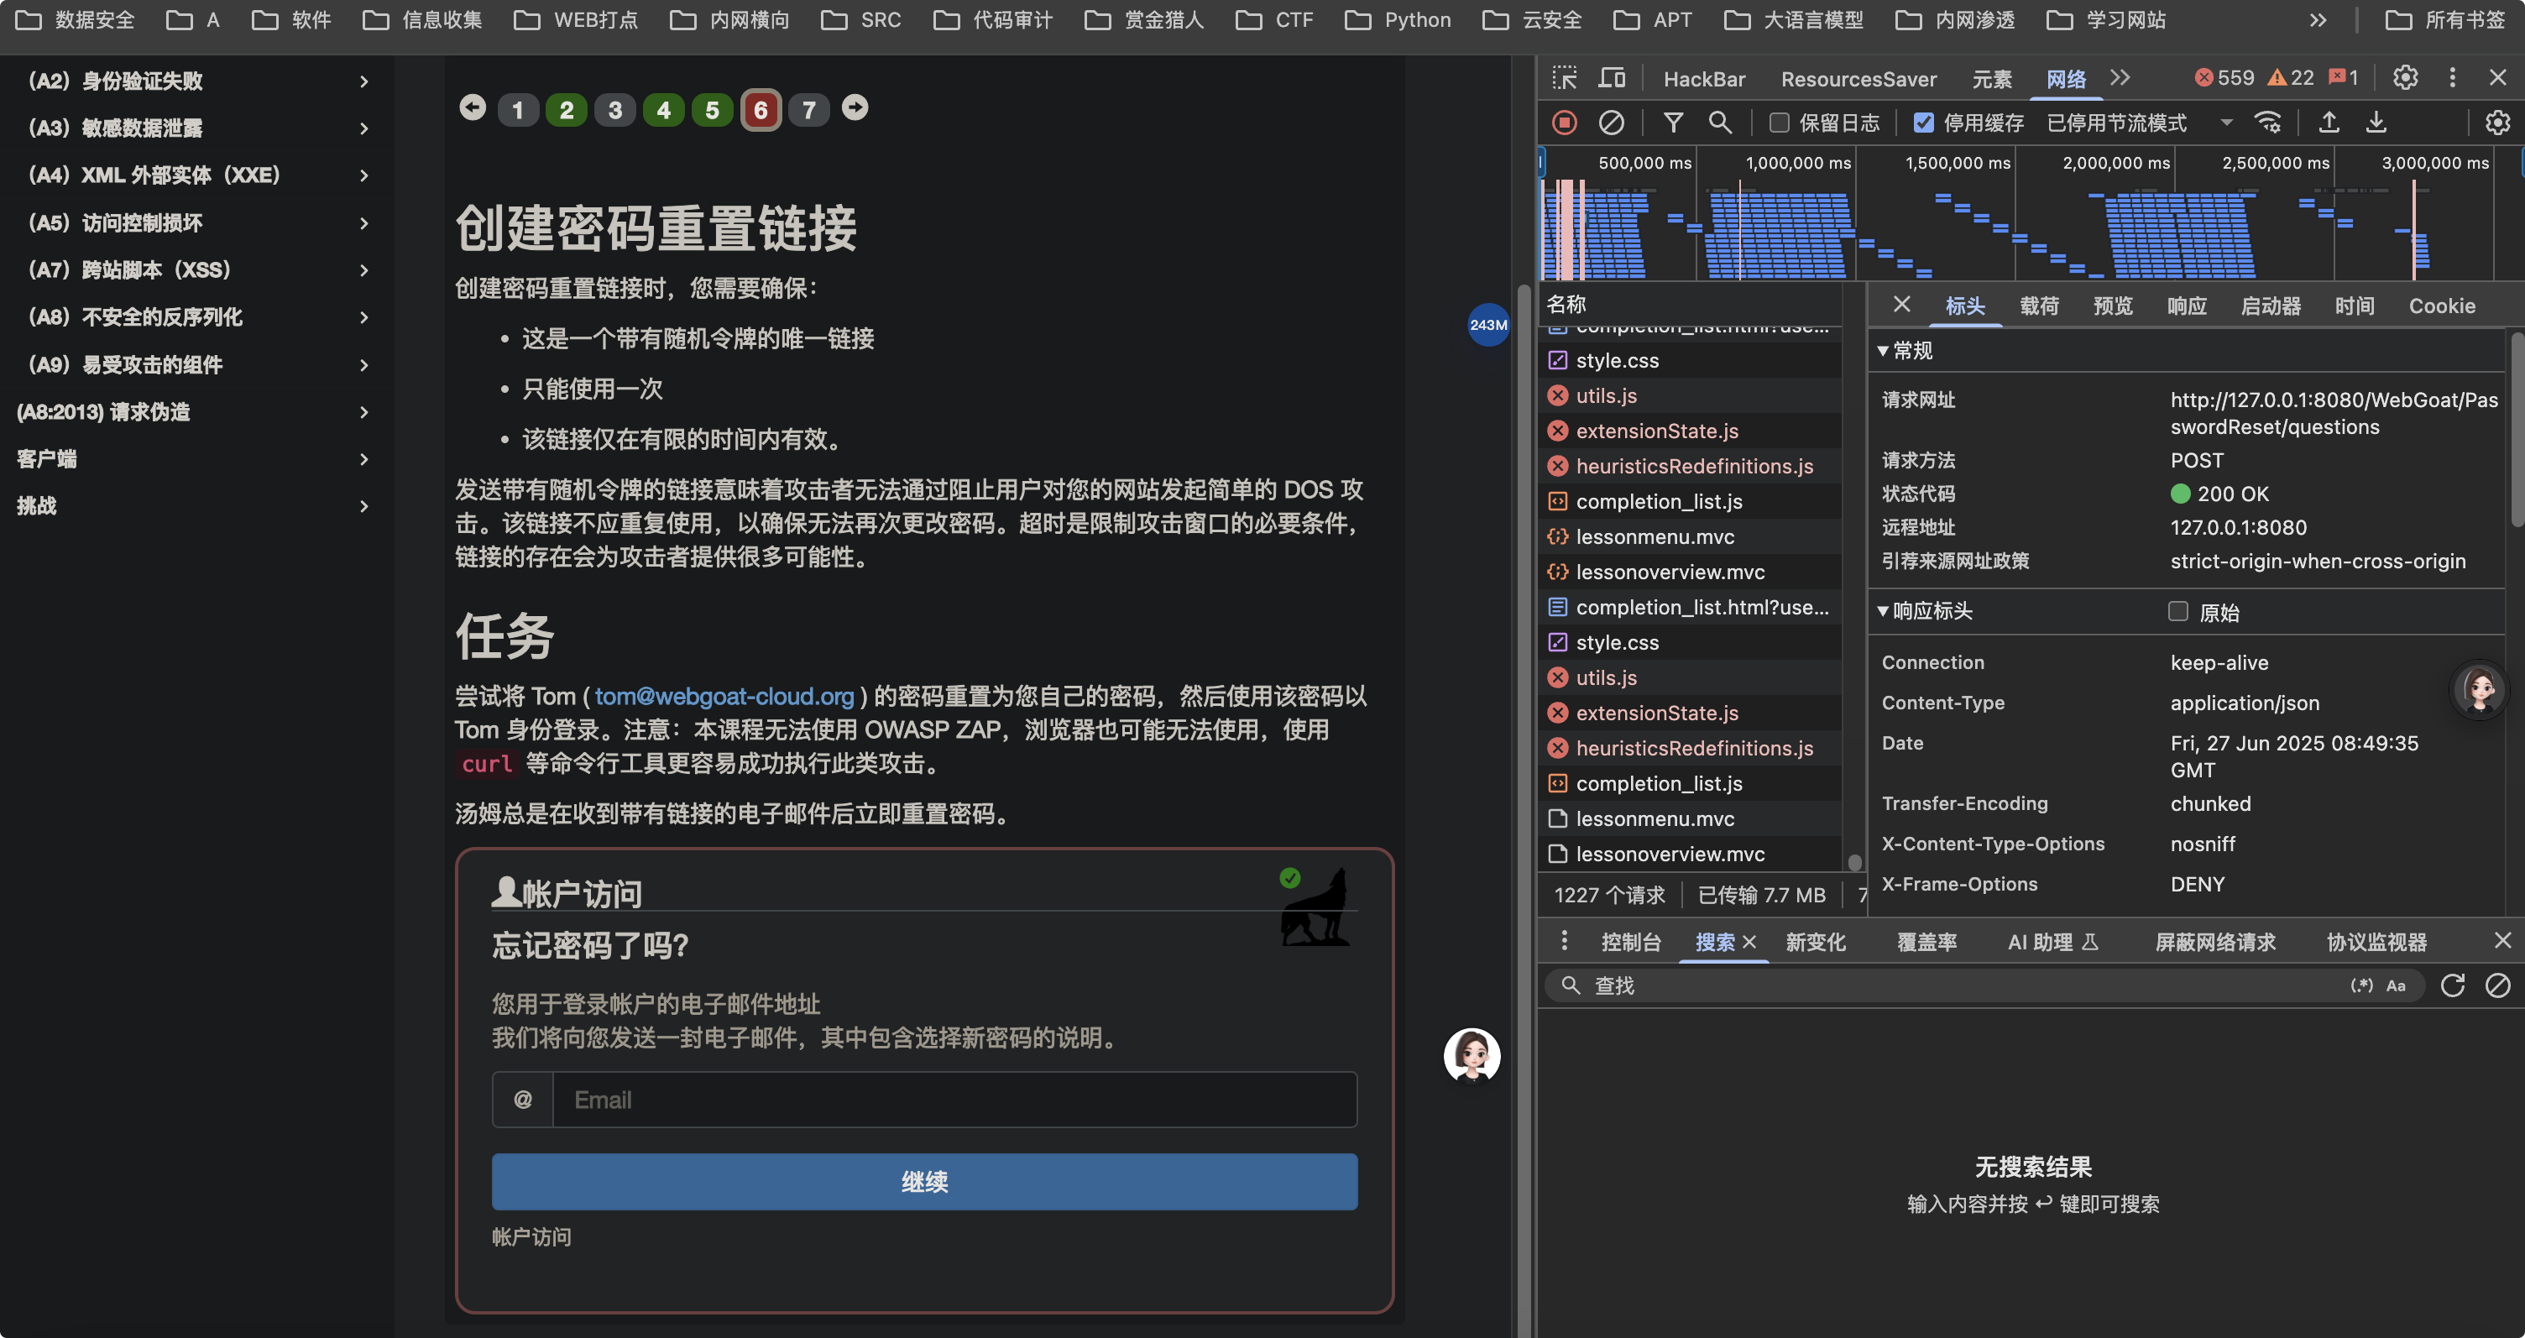Click the 243M memory badge
Image resolution: width=2525 pixels, height=1338 pixels.
click(1488, 325)
